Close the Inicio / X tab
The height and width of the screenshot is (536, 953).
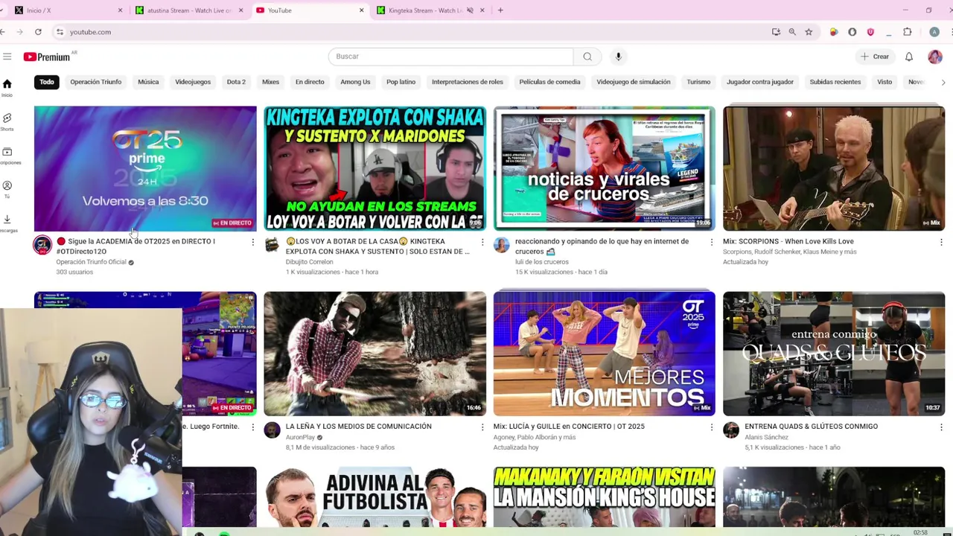[120, 10]
